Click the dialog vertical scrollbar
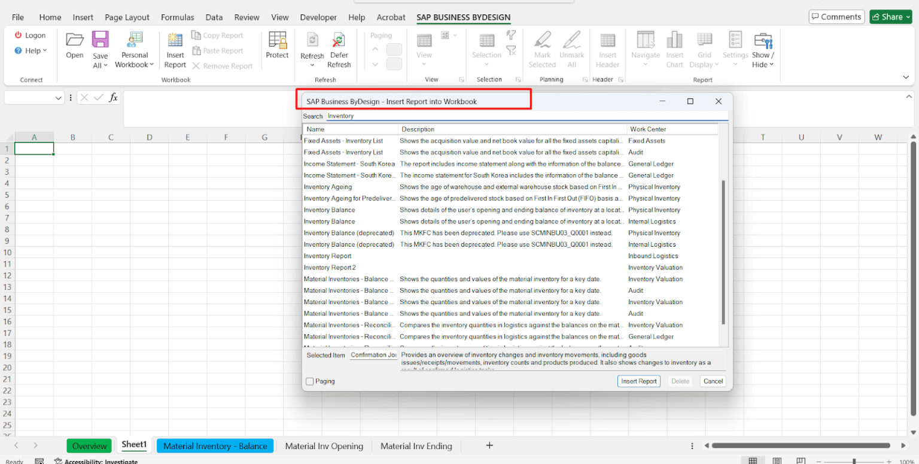The width and height of the screenshot is (919, 464). point(723,251)
